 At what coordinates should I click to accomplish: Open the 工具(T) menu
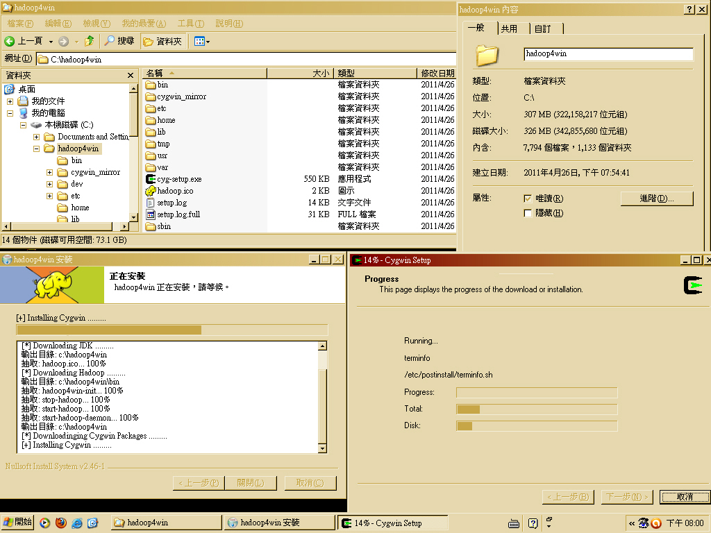pos(190,23)
